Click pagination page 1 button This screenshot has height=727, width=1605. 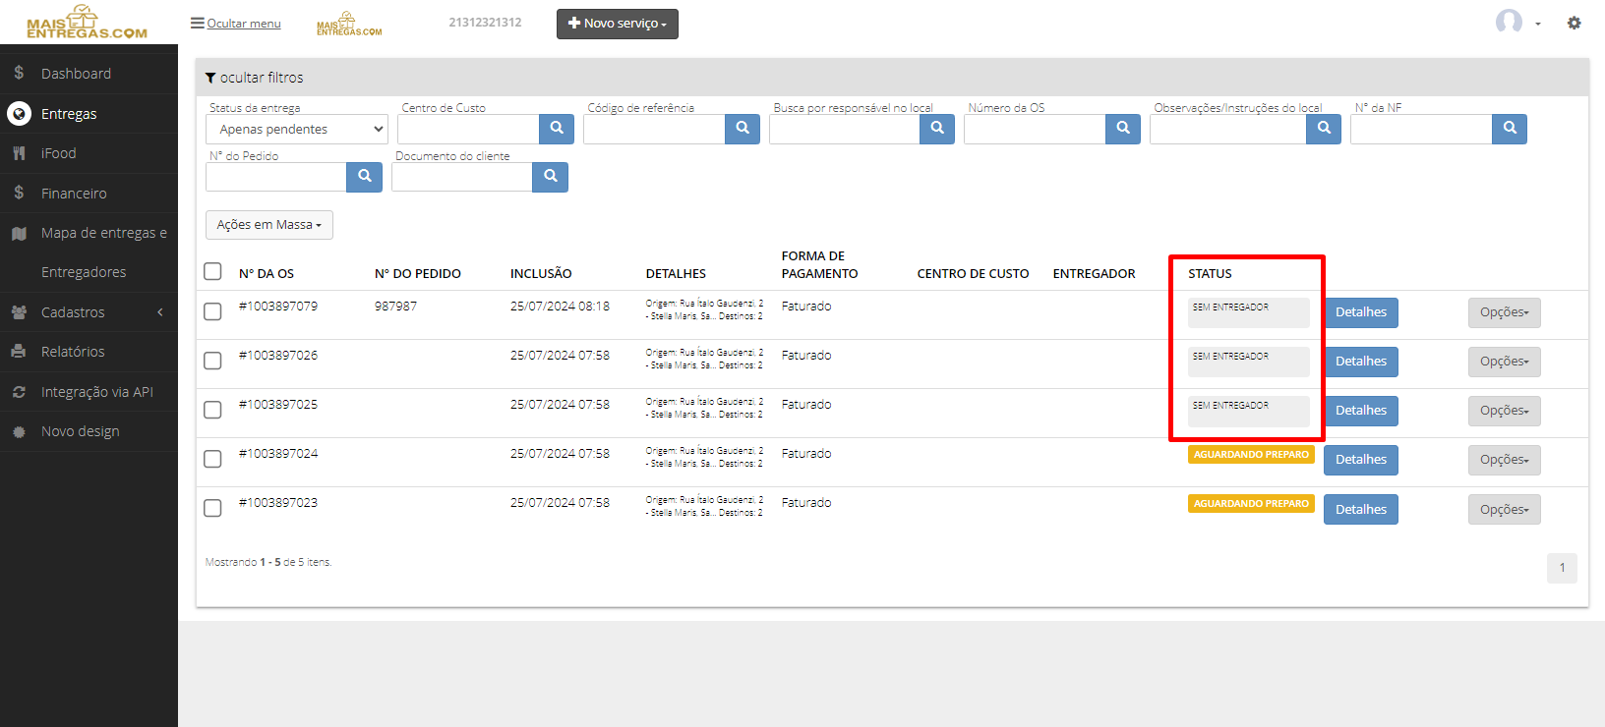[x=1562, y=568]
